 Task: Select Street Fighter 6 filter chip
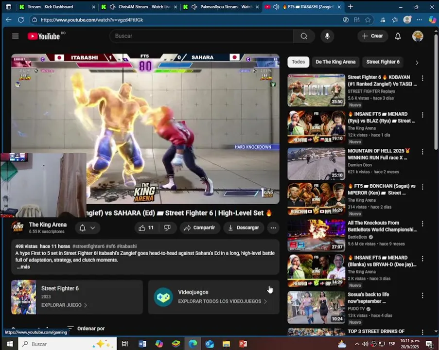383,62
